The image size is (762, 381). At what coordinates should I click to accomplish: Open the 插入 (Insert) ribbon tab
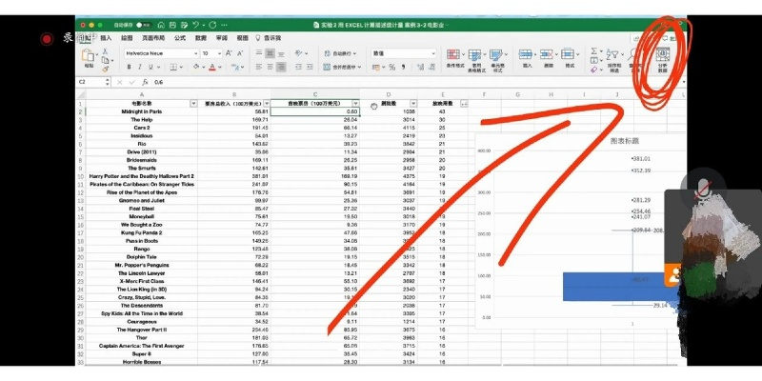tap(106, 38)
